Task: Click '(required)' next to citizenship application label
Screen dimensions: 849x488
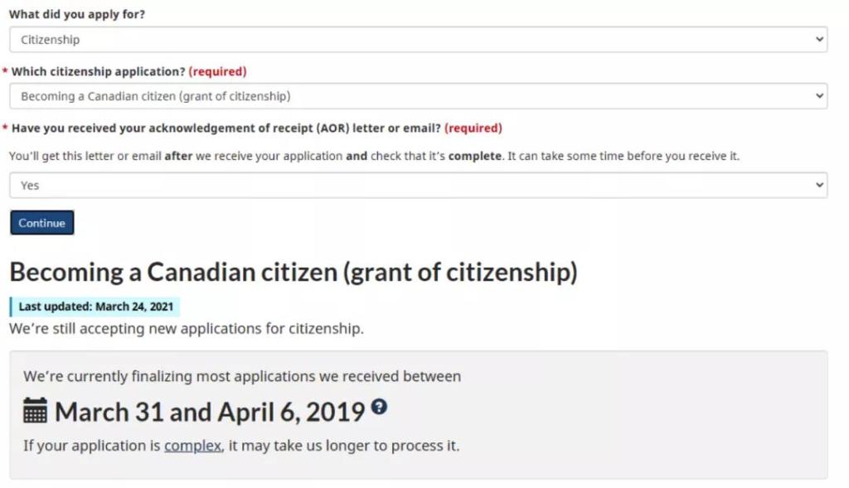Action: pyautogui.click(x=217, y=72)
